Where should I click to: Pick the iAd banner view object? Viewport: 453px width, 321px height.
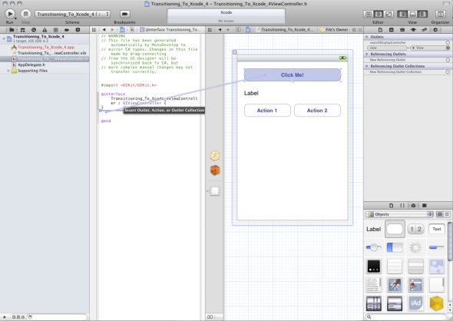point(415,303)
